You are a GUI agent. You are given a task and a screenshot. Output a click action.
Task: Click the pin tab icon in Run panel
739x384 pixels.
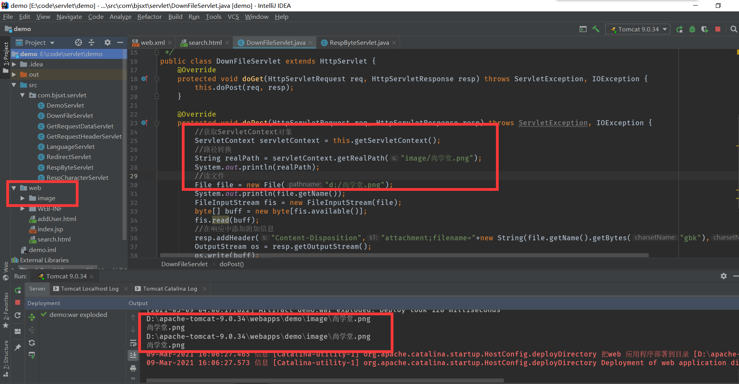pos(18,347)
